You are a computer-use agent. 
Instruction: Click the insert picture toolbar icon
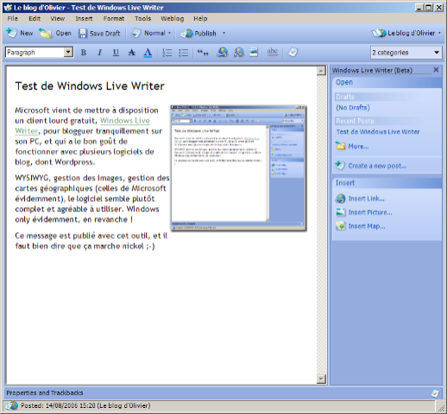pyautogui.click(x=254, y=53)
